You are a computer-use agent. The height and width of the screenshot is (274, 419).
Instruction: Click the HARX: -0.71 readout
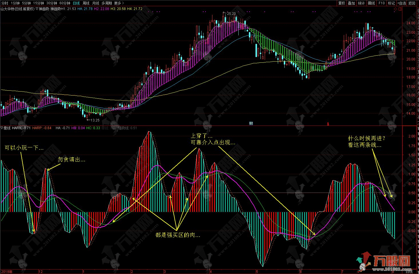21,128
